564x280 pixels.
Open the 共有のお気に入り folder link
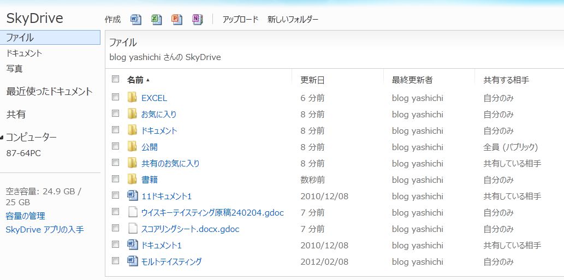click(170, 164)
